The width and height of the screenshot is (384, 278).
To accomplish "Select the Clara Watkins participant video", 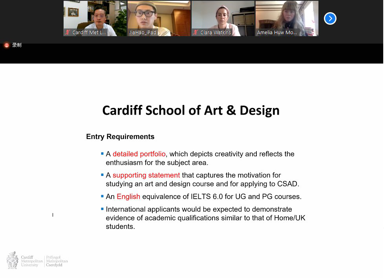I will pos(223,18).
